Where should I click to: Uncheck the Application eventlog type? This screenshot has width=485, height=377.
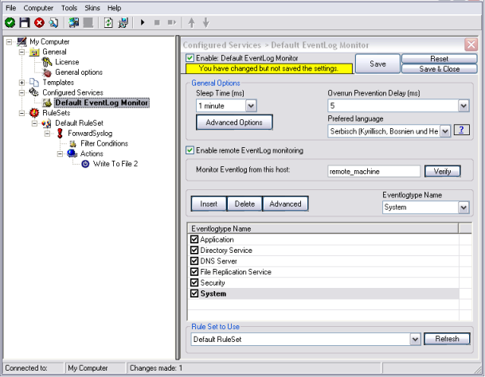click(x=194, y=239)
